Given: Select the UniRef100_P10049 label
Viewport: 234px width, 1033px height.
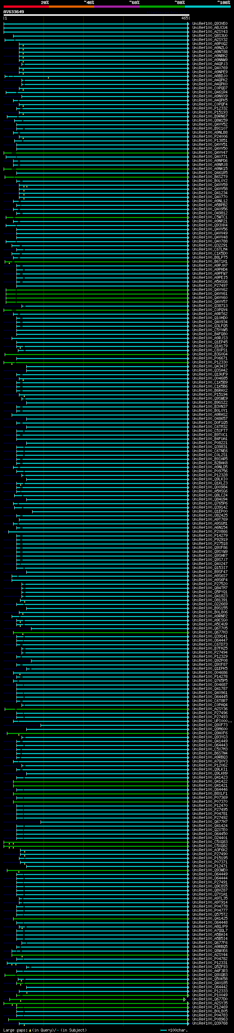Looking at the screenshot, I should pos(210,995).
